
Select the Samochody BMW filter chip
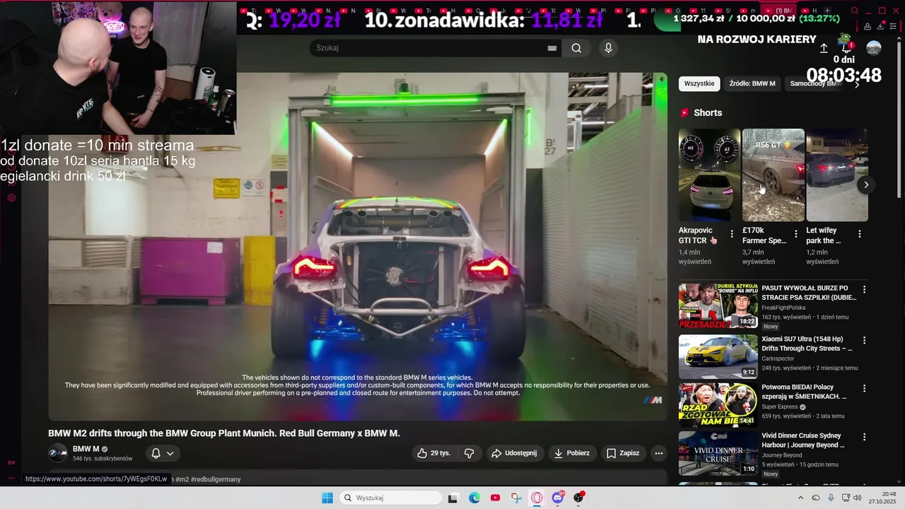[815, 83]
